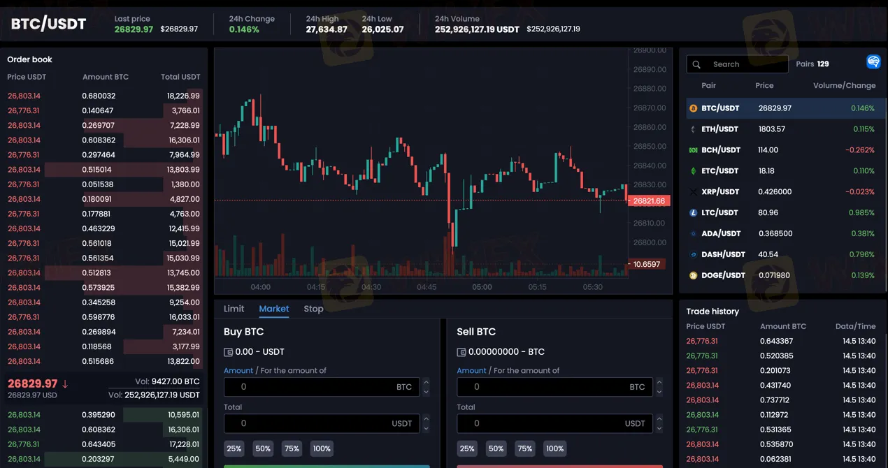
Task: Open the blue chat support icon
Action: (873, 62)
